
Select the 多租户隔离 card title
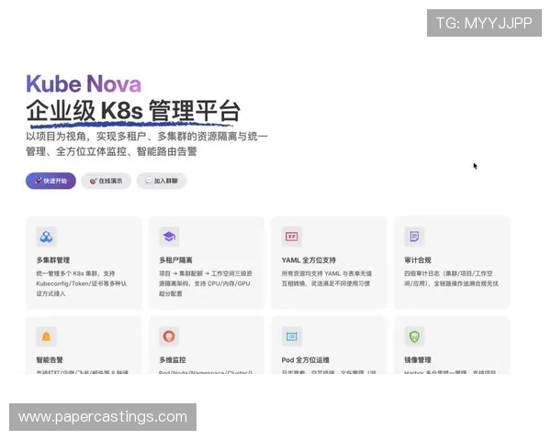tap(175, 260)
